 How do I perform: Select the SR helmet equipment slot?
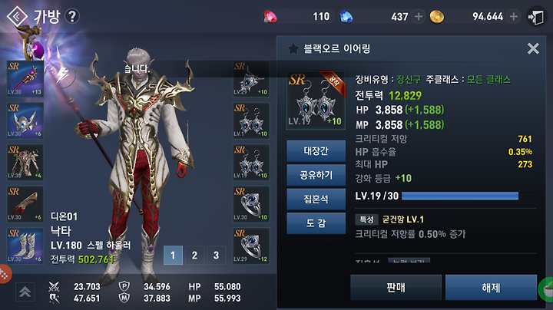point(25,120)
